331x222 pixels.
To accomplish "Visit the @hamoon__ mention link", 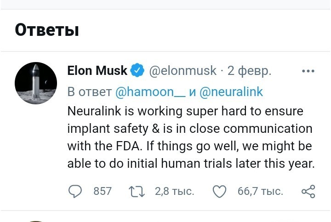I will click(x=150, y=91).
